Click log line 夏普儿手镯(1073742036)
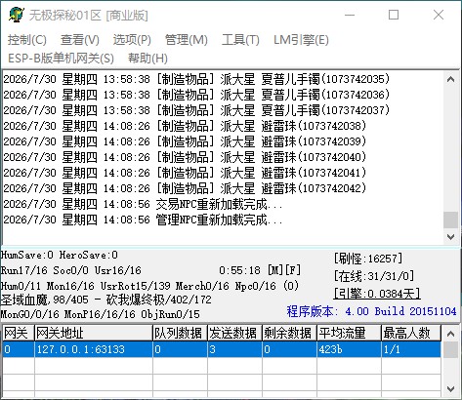462x400 pixels. coord(196,95)
